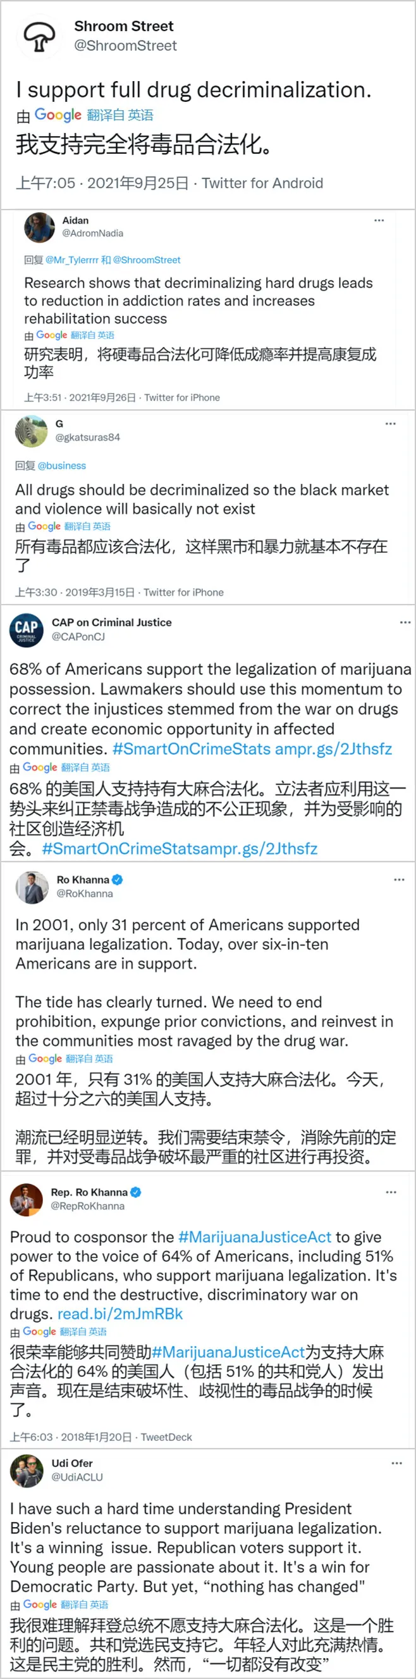Expand the menu on CAPonCJ tweet
The width and height of the screenshot is (416, 1679).
[405, 622]
